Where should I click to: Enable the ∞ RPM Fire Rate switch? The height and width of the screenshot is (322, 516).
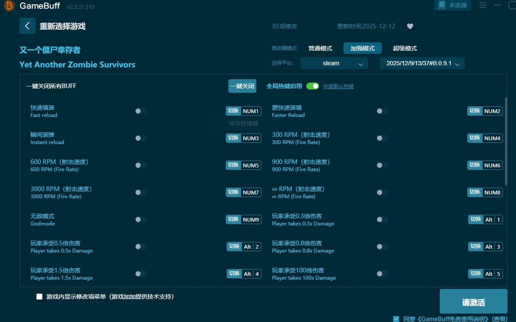[383, 192]
